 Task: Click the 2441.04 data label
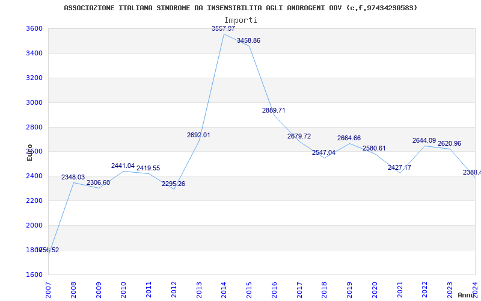[x=123, y=166]
